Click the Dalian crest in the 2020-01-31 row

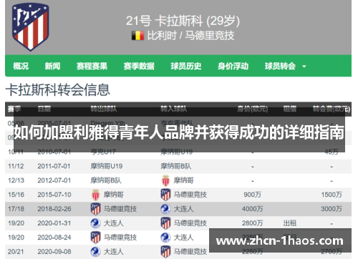coord(95,223)
